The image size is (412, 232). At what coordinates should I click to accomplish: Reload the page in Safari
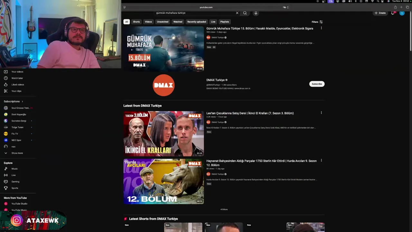click(x=288, y=7)
